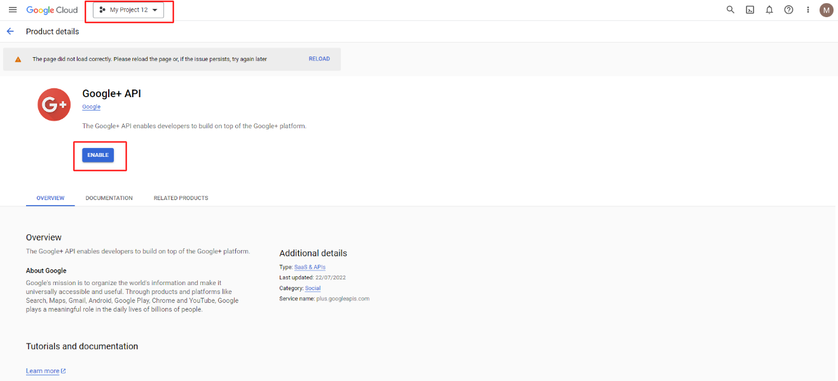The width and height of the screenshot is (838, 381).
Task: Open the SaaS & APIs type link
Action: click(310, 267)
